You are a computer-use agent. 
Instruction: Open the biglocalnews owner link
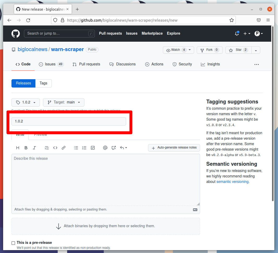(33, 49)
